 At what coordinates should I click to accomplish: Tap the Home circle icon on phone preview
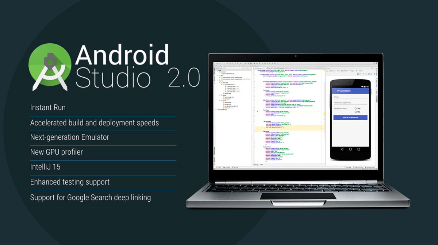click(x=350, y=149)
